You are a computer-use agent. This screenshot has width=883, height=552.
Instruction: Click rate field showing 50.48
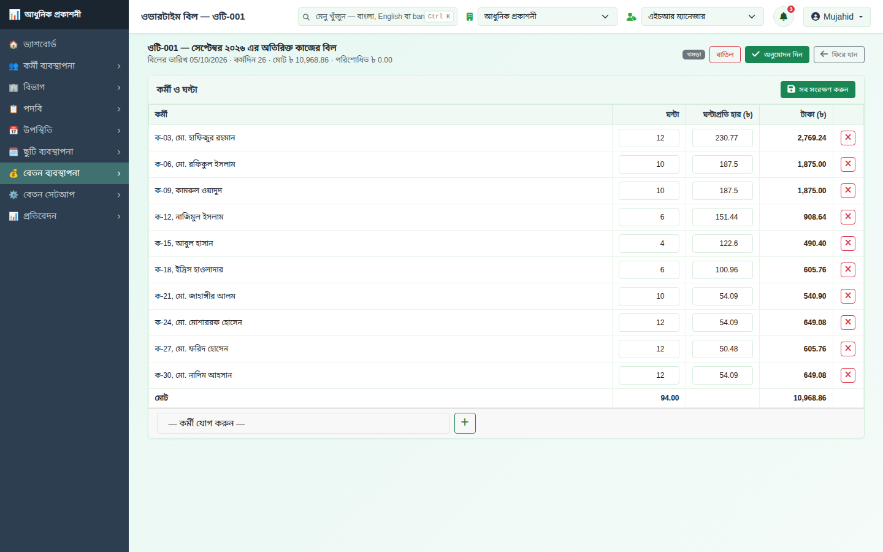tap(722, 349)
